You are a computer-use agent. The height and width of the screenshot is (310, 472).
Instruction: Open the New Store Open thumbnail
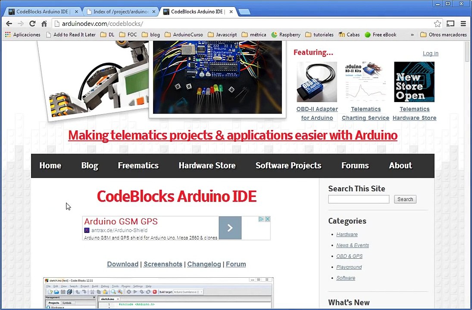[x=414, y=82]
